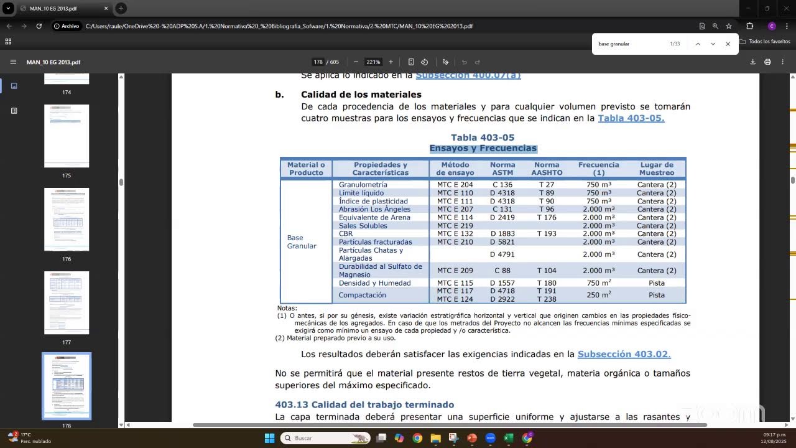This screenshot has height=448, width=796.
Task: Open the Subsección 400.07(a) link
Action: pos(468,76)
